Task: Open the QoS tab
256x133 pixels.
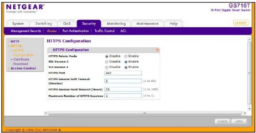Action: click(x=67, y=24)
